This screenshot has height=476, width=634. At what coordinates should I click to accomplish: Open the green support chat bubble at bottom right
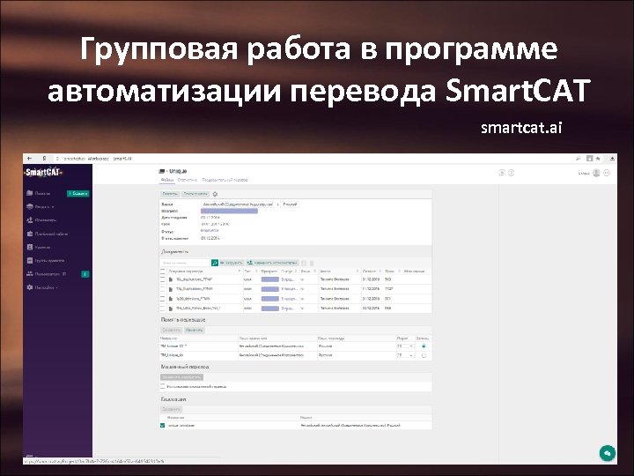(608, 453)
